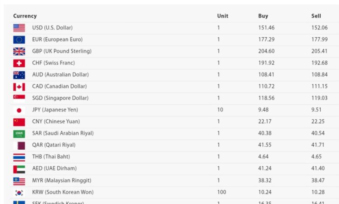
Task: Click the European Union flag icon
Action: point(19,40)
